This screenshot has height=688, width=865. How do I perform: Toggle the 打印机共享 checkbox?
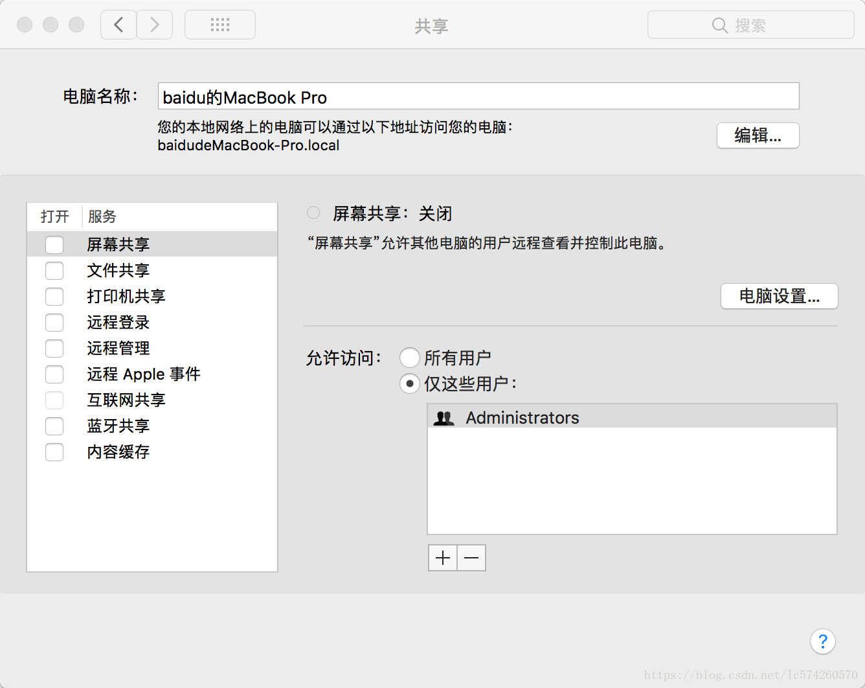(x=54, y=297)
